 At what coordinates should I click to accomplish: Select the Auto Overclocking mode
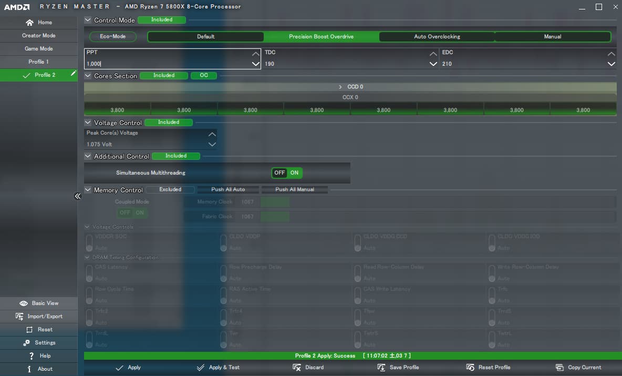pyautogui.click(x=437, y=36)
